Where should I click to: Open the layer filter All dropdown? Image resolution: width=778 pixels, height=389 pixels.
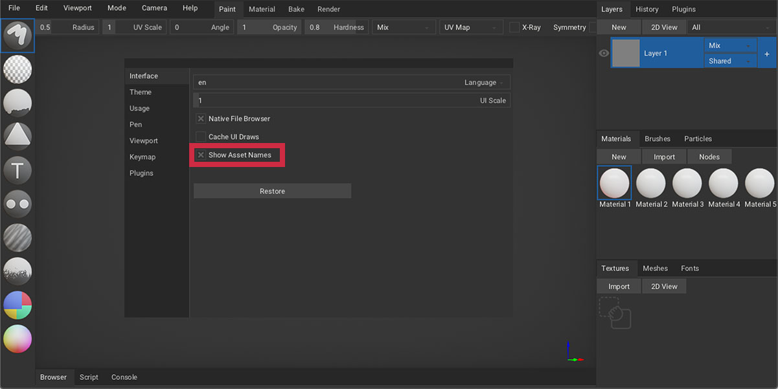pos(731,27)
